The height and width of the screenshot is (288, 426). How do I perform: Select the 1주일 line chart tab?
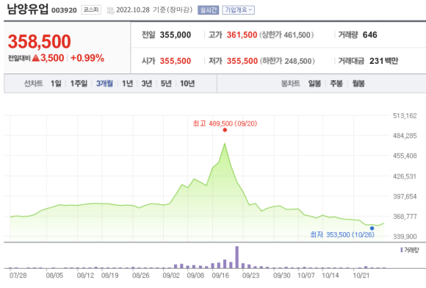(x=79, y=84)
